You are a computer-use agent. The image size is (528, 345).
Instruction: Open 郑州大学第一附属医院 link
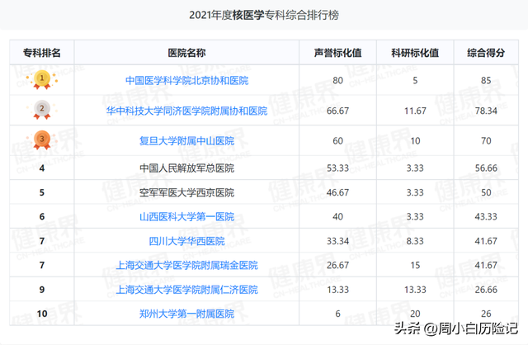point(187,314)
